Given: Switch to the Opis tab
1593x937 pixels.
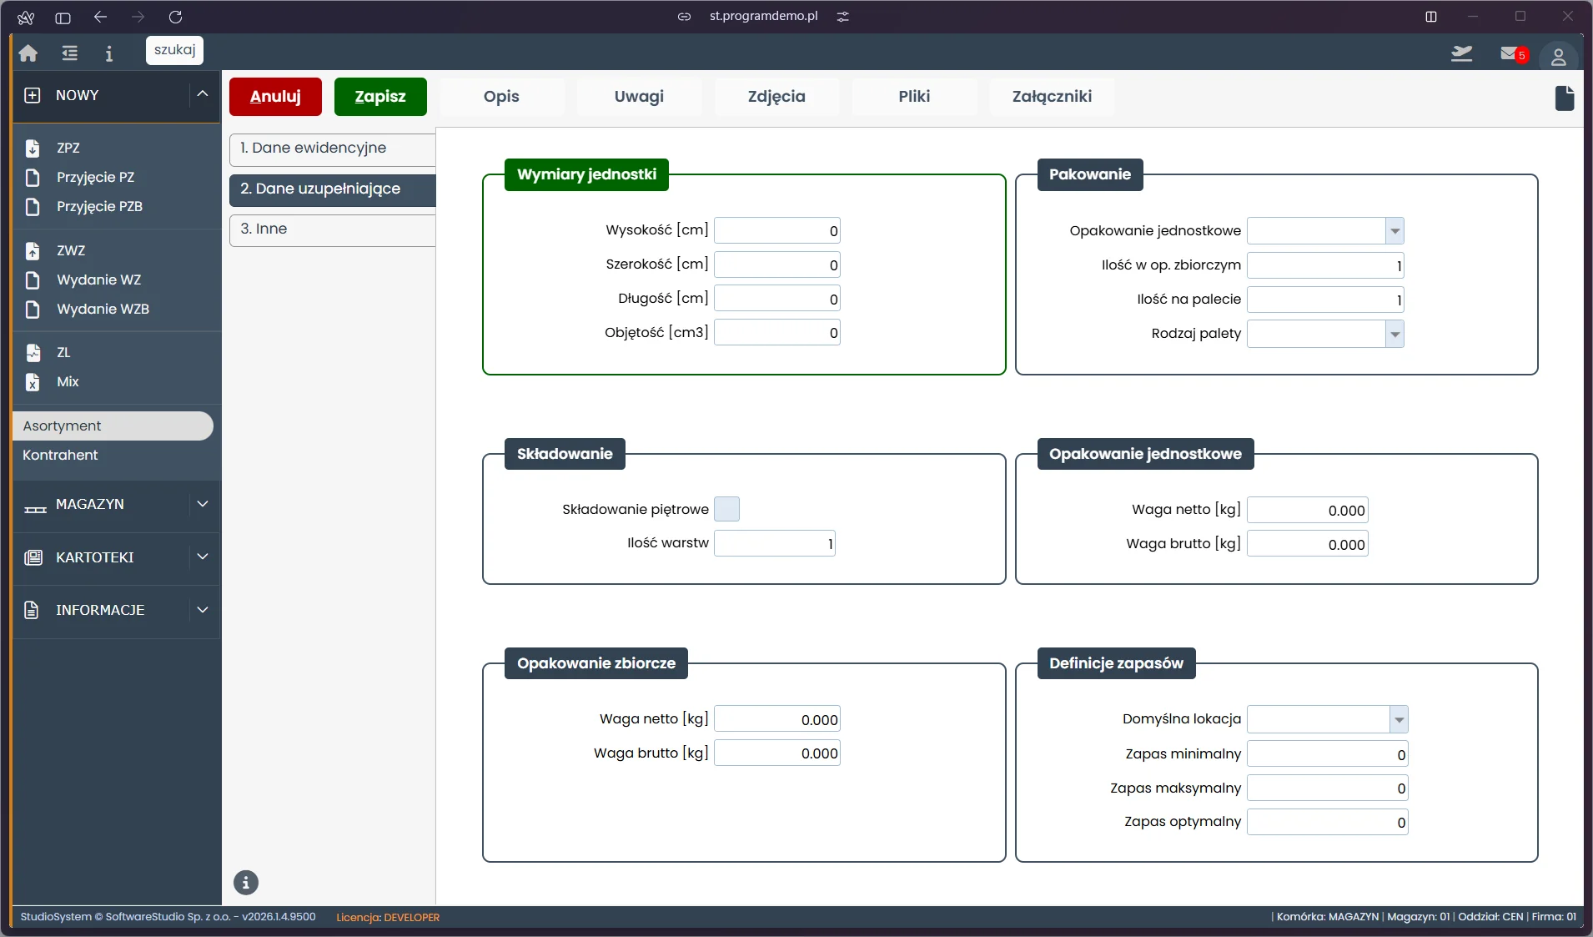Looking at the screenshot, I should [501, 97].
